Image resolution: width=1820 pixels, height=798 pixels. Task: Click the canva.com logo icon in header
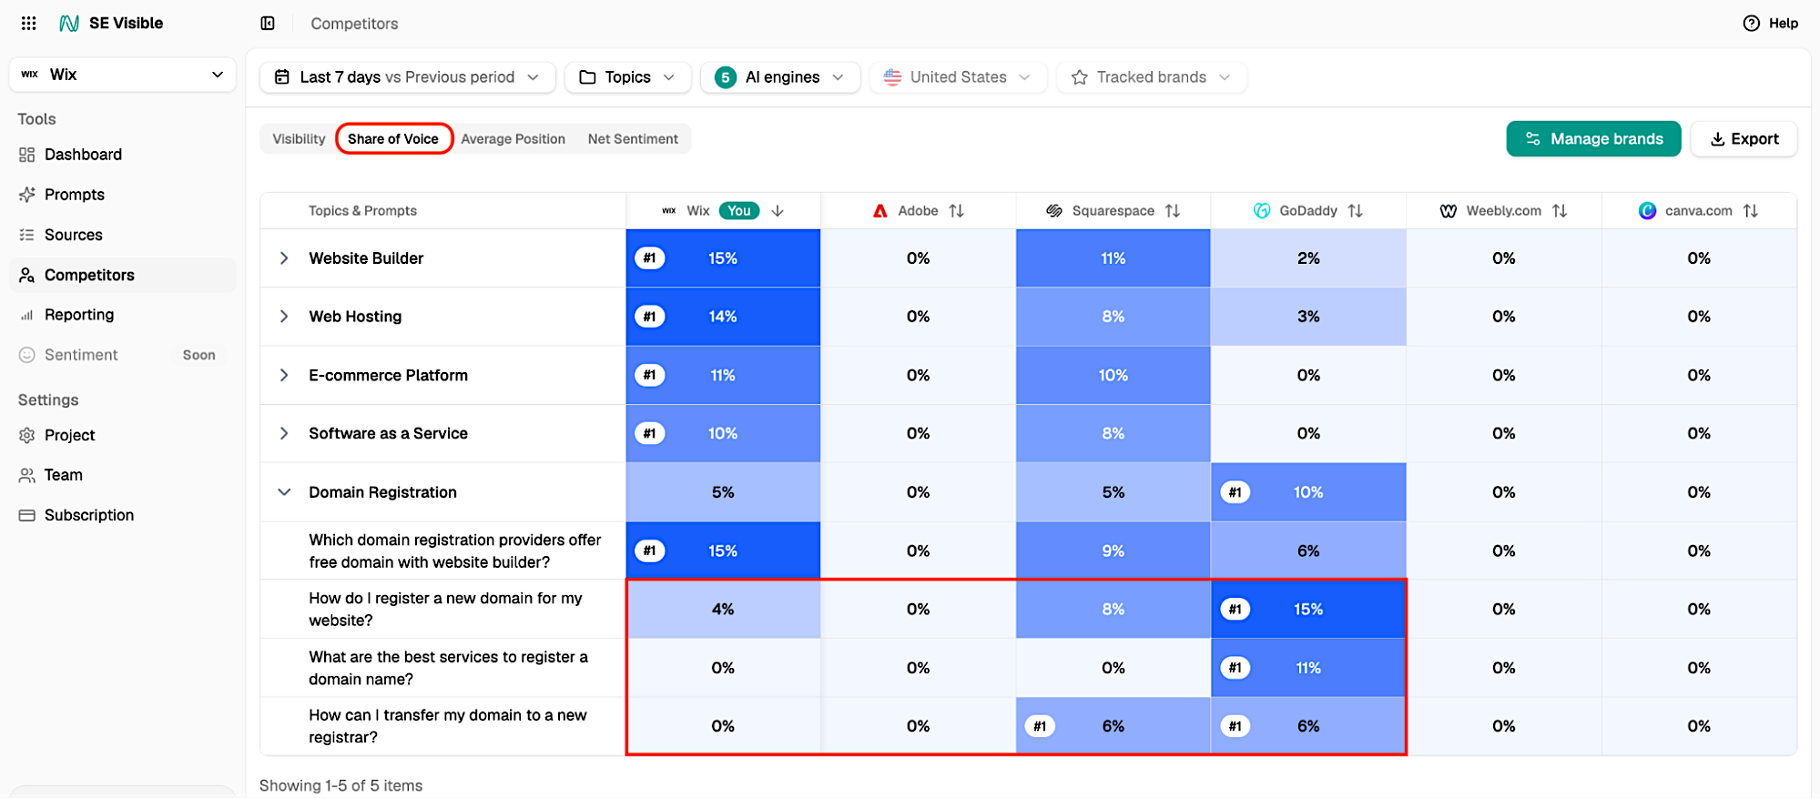coord(1647,211)
